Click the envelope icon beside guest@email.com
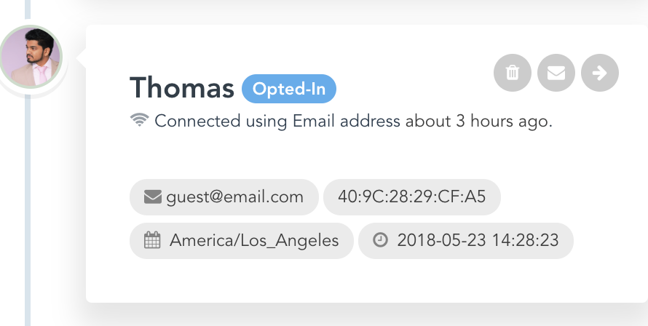The image size is (648, 326). (152, 197)
